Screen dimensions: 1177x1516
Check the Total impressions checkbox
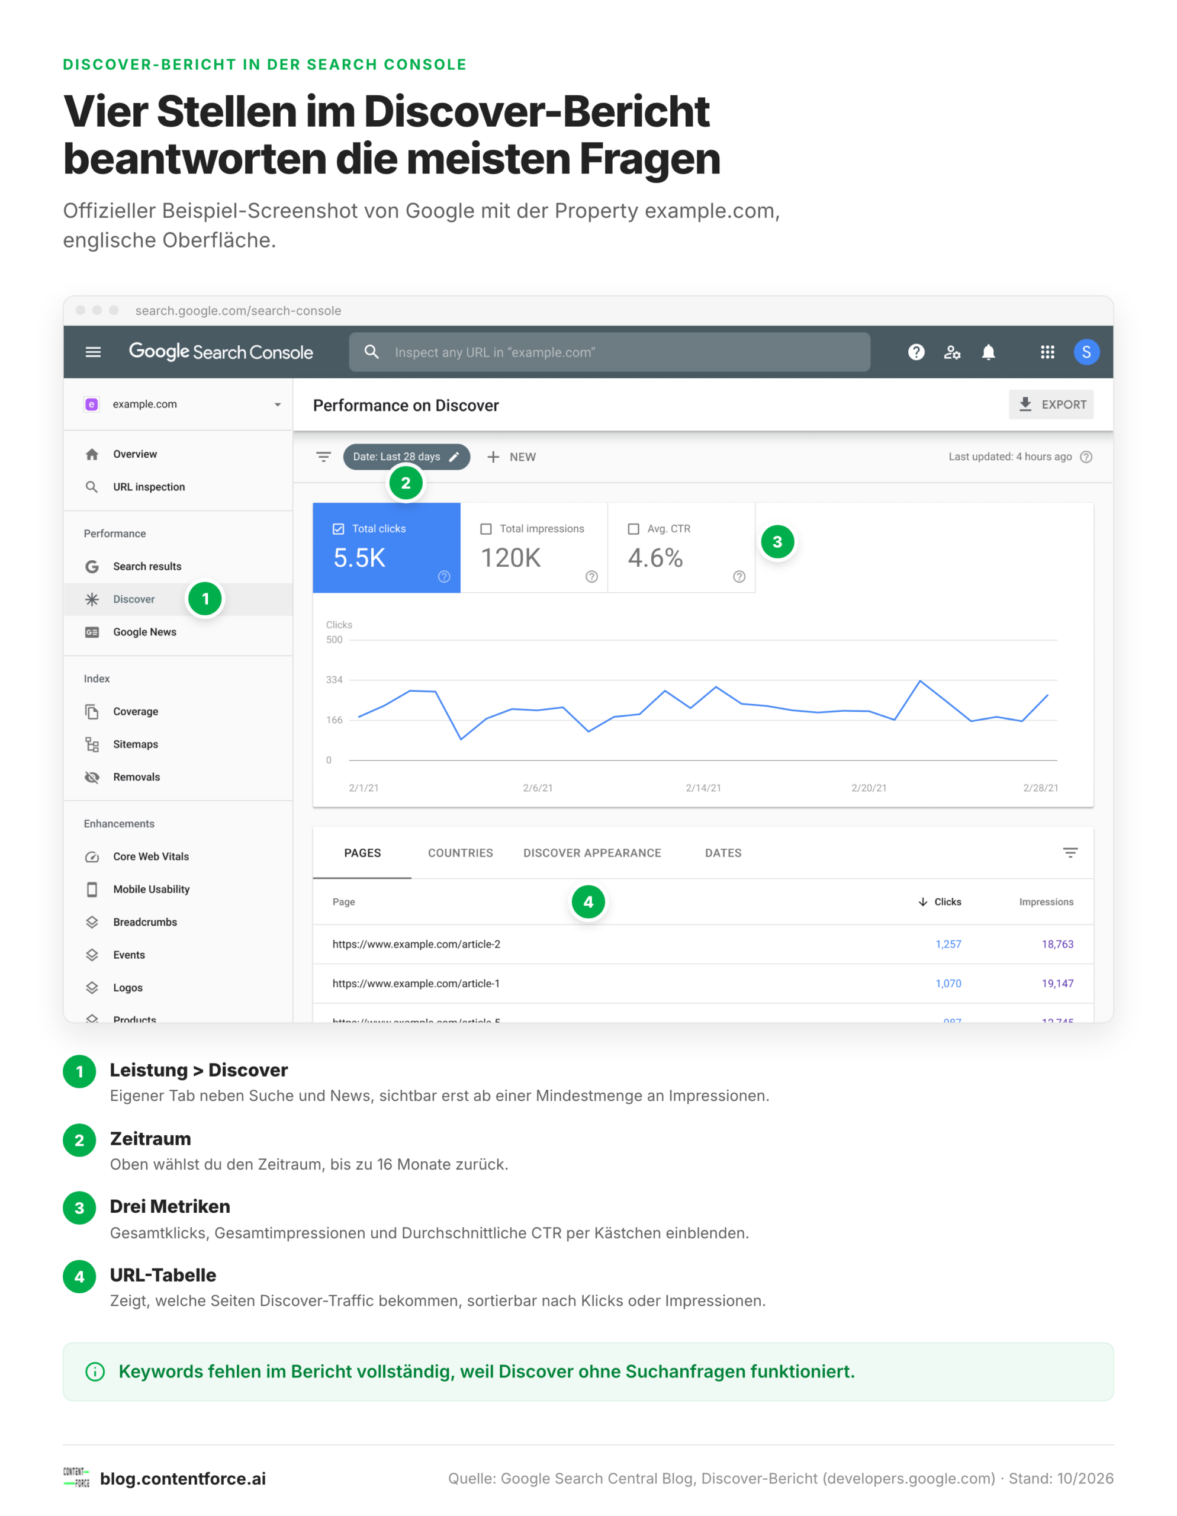click(x=486, y=529)
